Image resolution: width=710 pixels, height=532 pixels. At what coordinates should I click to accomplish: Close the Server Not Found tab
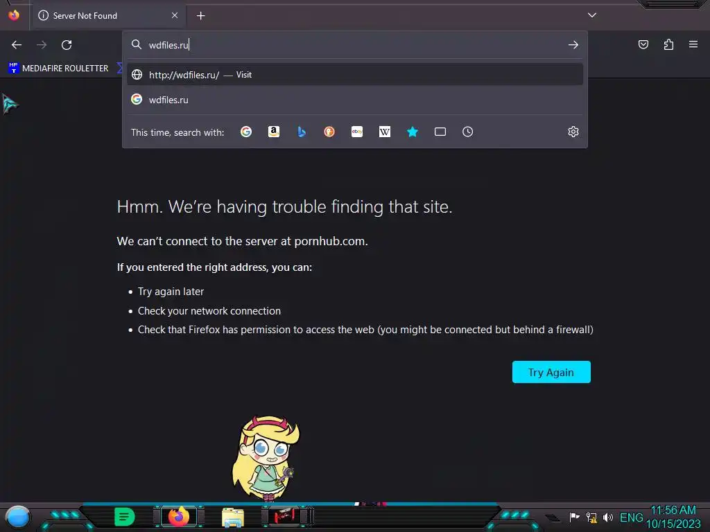click(x=174, y=15)
